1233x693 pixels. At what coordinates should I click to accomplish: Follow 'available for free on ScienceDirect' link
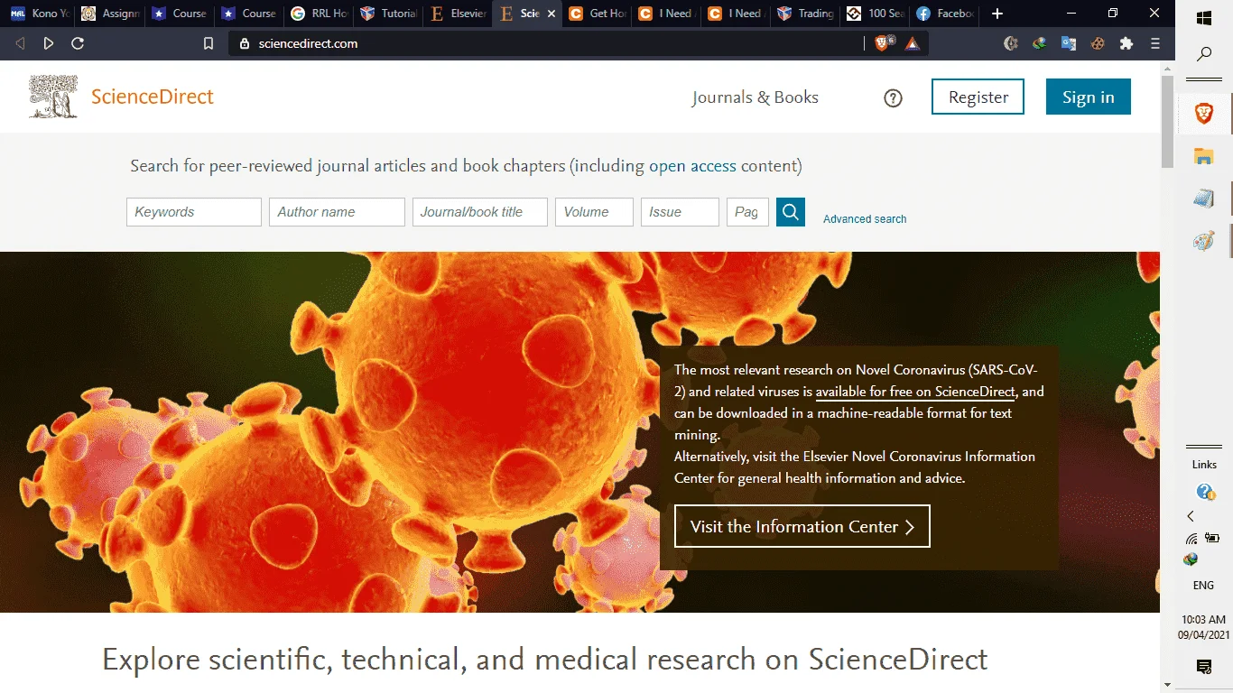[x=915, y=392]
